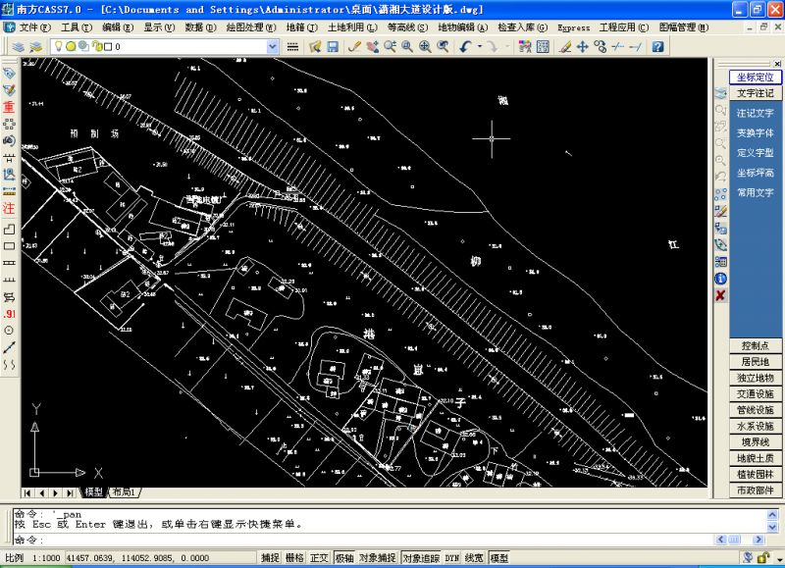Open the 等高线(S) menu
785x568 pixels.
407,27
